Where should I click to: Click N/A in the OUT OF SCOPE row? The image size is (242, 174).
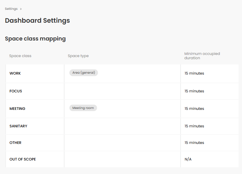tap(188, 159)
